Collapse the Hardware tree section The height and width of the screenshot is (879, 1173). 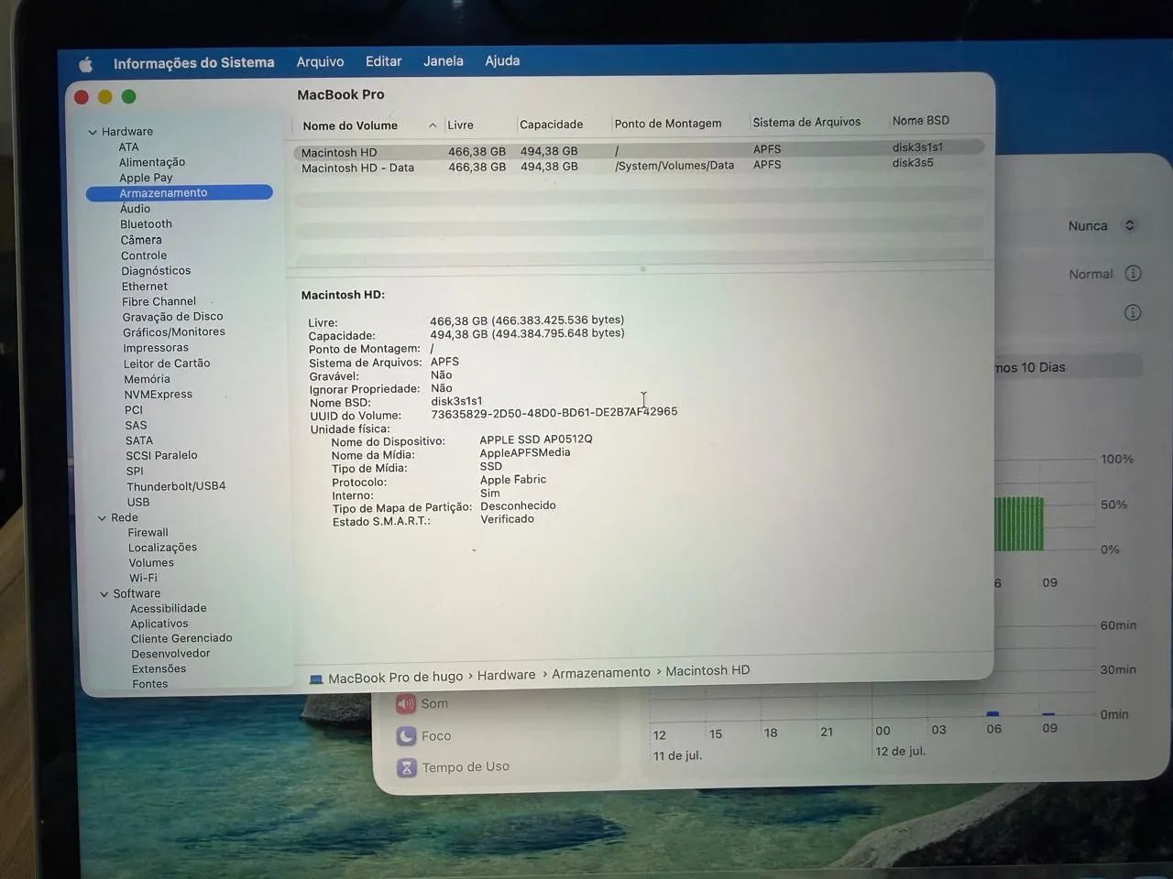click(93, 132)
